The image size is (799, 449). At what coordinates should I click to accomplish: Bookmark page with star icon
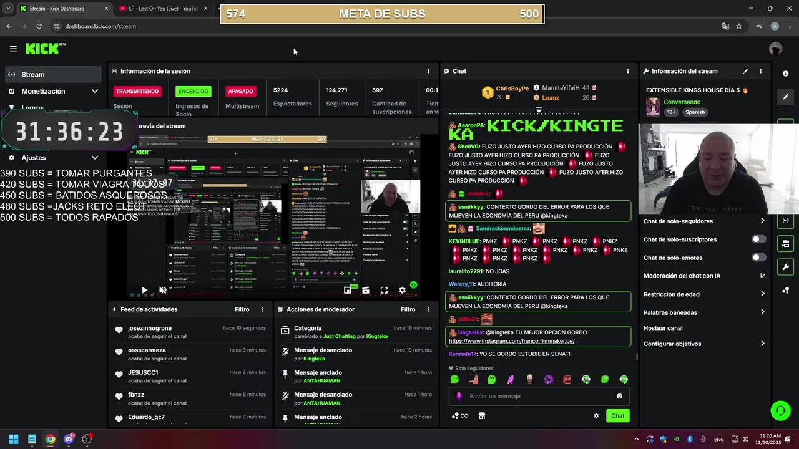pyautogui.click(x=739, y=26)
